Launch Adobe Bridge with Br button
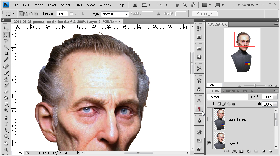Viewport: 280px width, 156px height. click(x=135, y=5)
